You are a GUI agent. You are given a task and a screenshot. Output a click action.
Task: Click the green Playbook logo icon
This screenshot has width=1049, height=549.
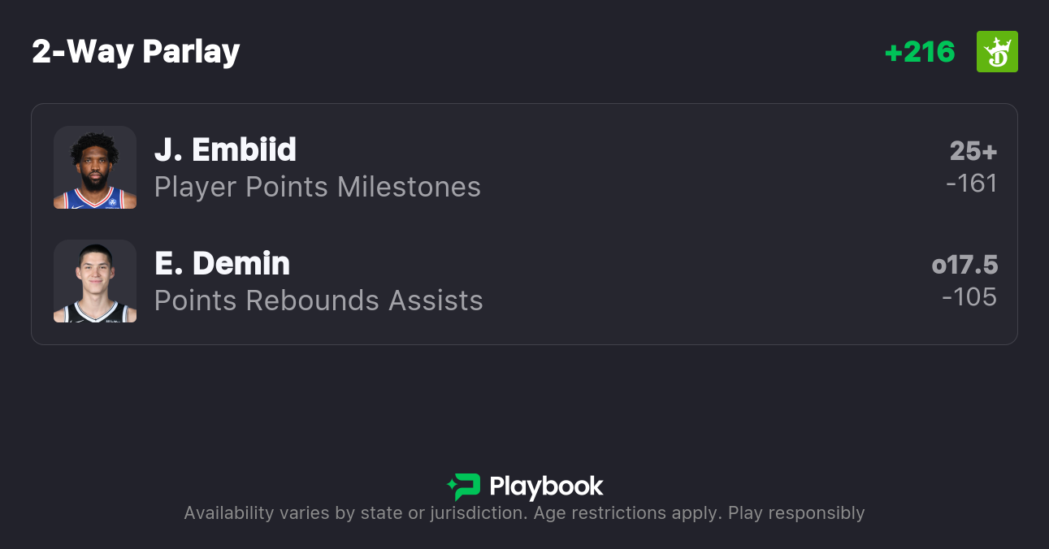pyautogui.click(x=464, y=486)
